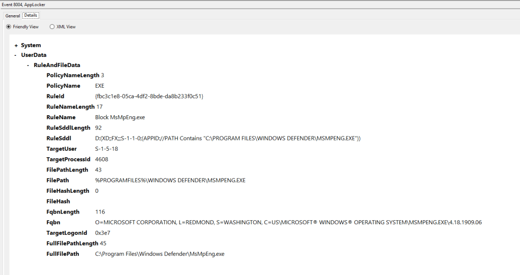Click the FqbnLength value 116
Image resolution: width=520 pixels, height=275 pixels.
[100, 212]
